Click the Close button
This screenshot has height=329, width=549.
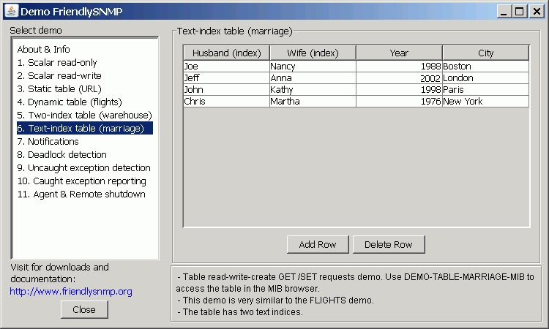84,309
